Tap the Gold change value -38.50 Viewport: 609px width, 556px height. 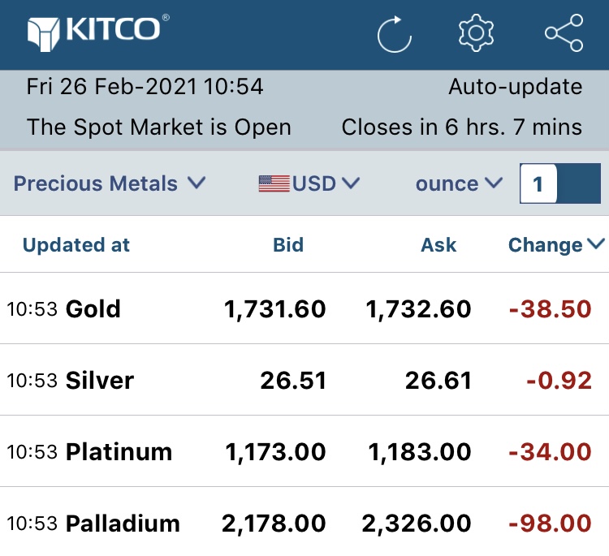[x=550, y=309]
